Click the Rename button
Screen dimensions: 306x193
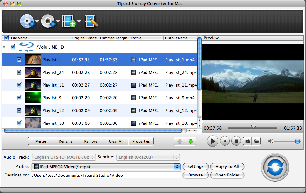66,141
